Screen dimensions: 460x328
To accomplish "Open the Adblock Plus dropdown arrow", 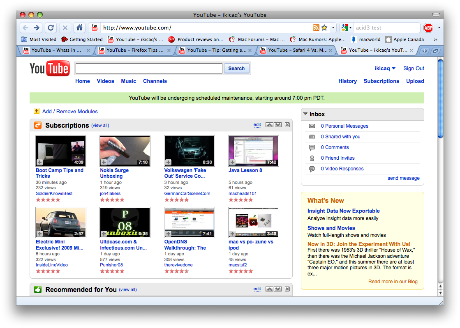I will point(439,28).
